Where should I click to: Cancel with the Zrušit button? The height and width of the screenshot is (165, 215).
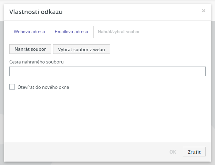(194, 152)
